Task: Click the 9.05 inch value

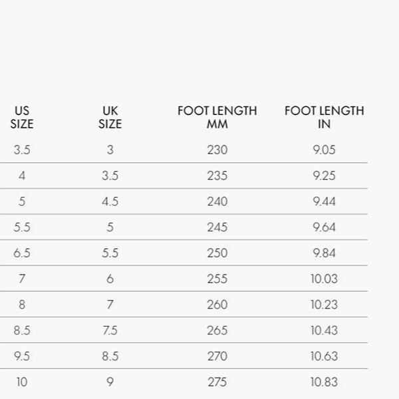Action: [324, 150]
